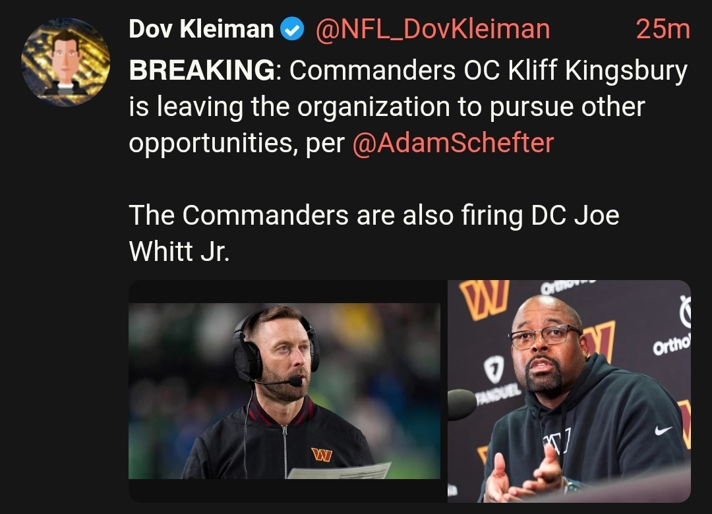
Task: Click the FanDuel shield logo on backdrop
Action: point(494,368)
